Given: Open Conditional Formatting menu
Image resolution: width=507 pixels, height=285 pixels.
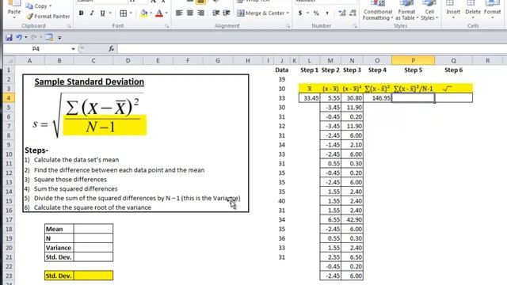Looking at the screenshot, I should coord(378,11).
